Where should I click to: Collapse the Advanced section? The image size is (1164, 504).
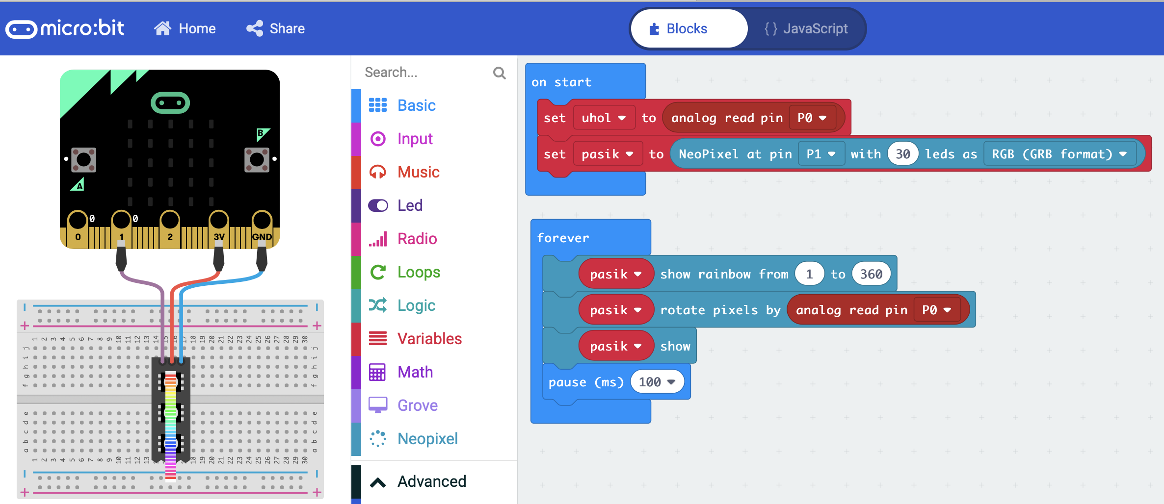[x=431, y=482]
